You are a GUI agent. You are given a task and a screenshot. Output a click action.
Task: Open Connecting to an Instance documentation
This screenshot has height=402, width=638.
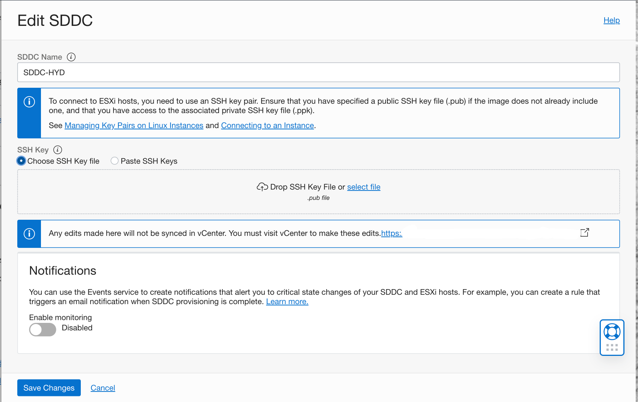pos(268,125)
